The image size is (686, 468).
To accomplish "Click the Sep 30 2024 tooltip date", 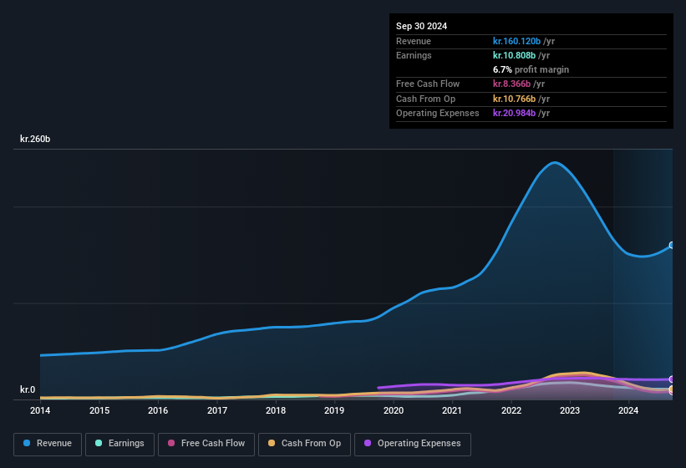I will click(x=421, y=26).
